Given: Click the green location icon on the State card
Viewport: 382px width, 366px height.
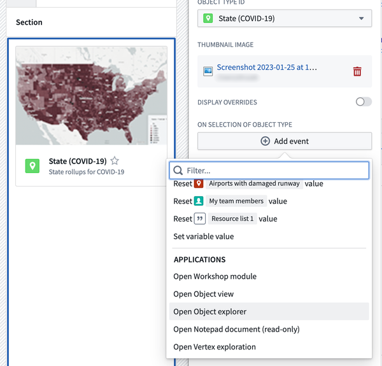Looking at the screenshot, I should pyautogui.click(x=32, y=166).
